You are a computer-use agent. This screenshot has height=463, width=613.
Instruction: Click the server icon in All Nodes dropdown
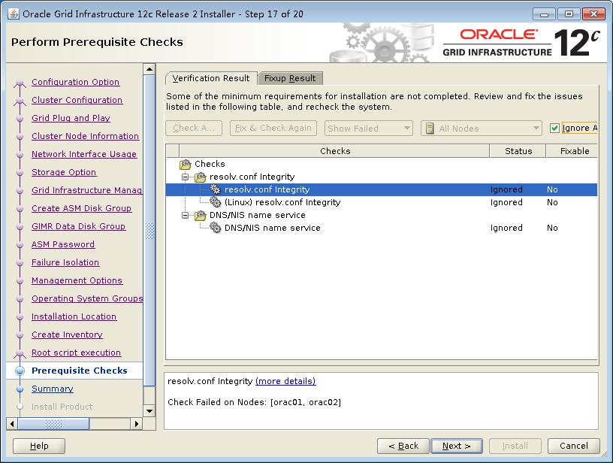(430, 129)
